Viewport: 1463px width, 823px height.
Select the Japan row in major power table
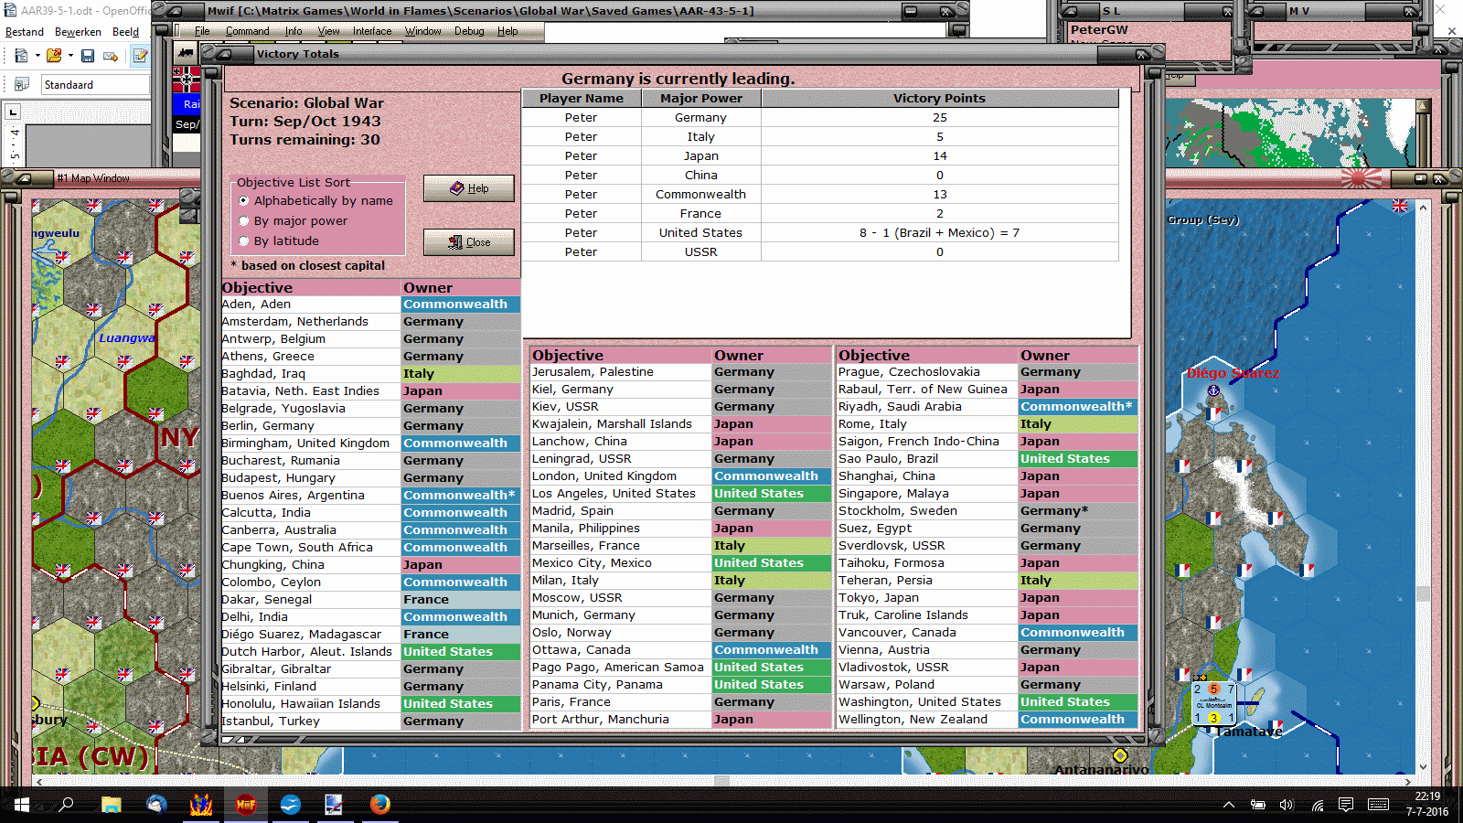(820, 156)
